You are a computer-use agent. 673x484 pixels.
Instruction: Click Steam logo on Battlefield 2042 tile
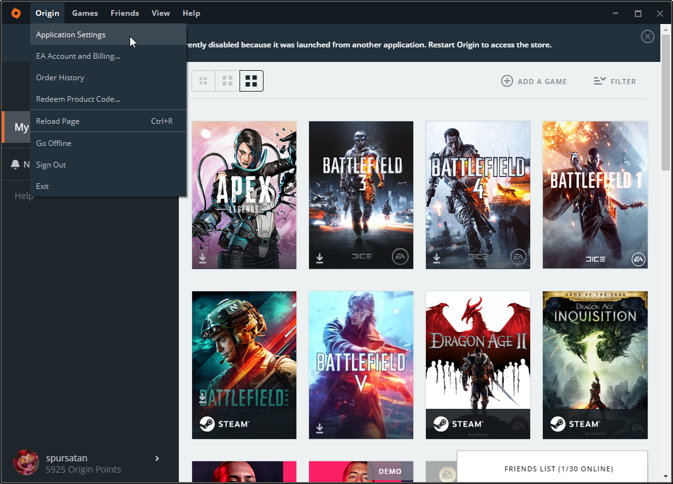click(x=207, y=424)
